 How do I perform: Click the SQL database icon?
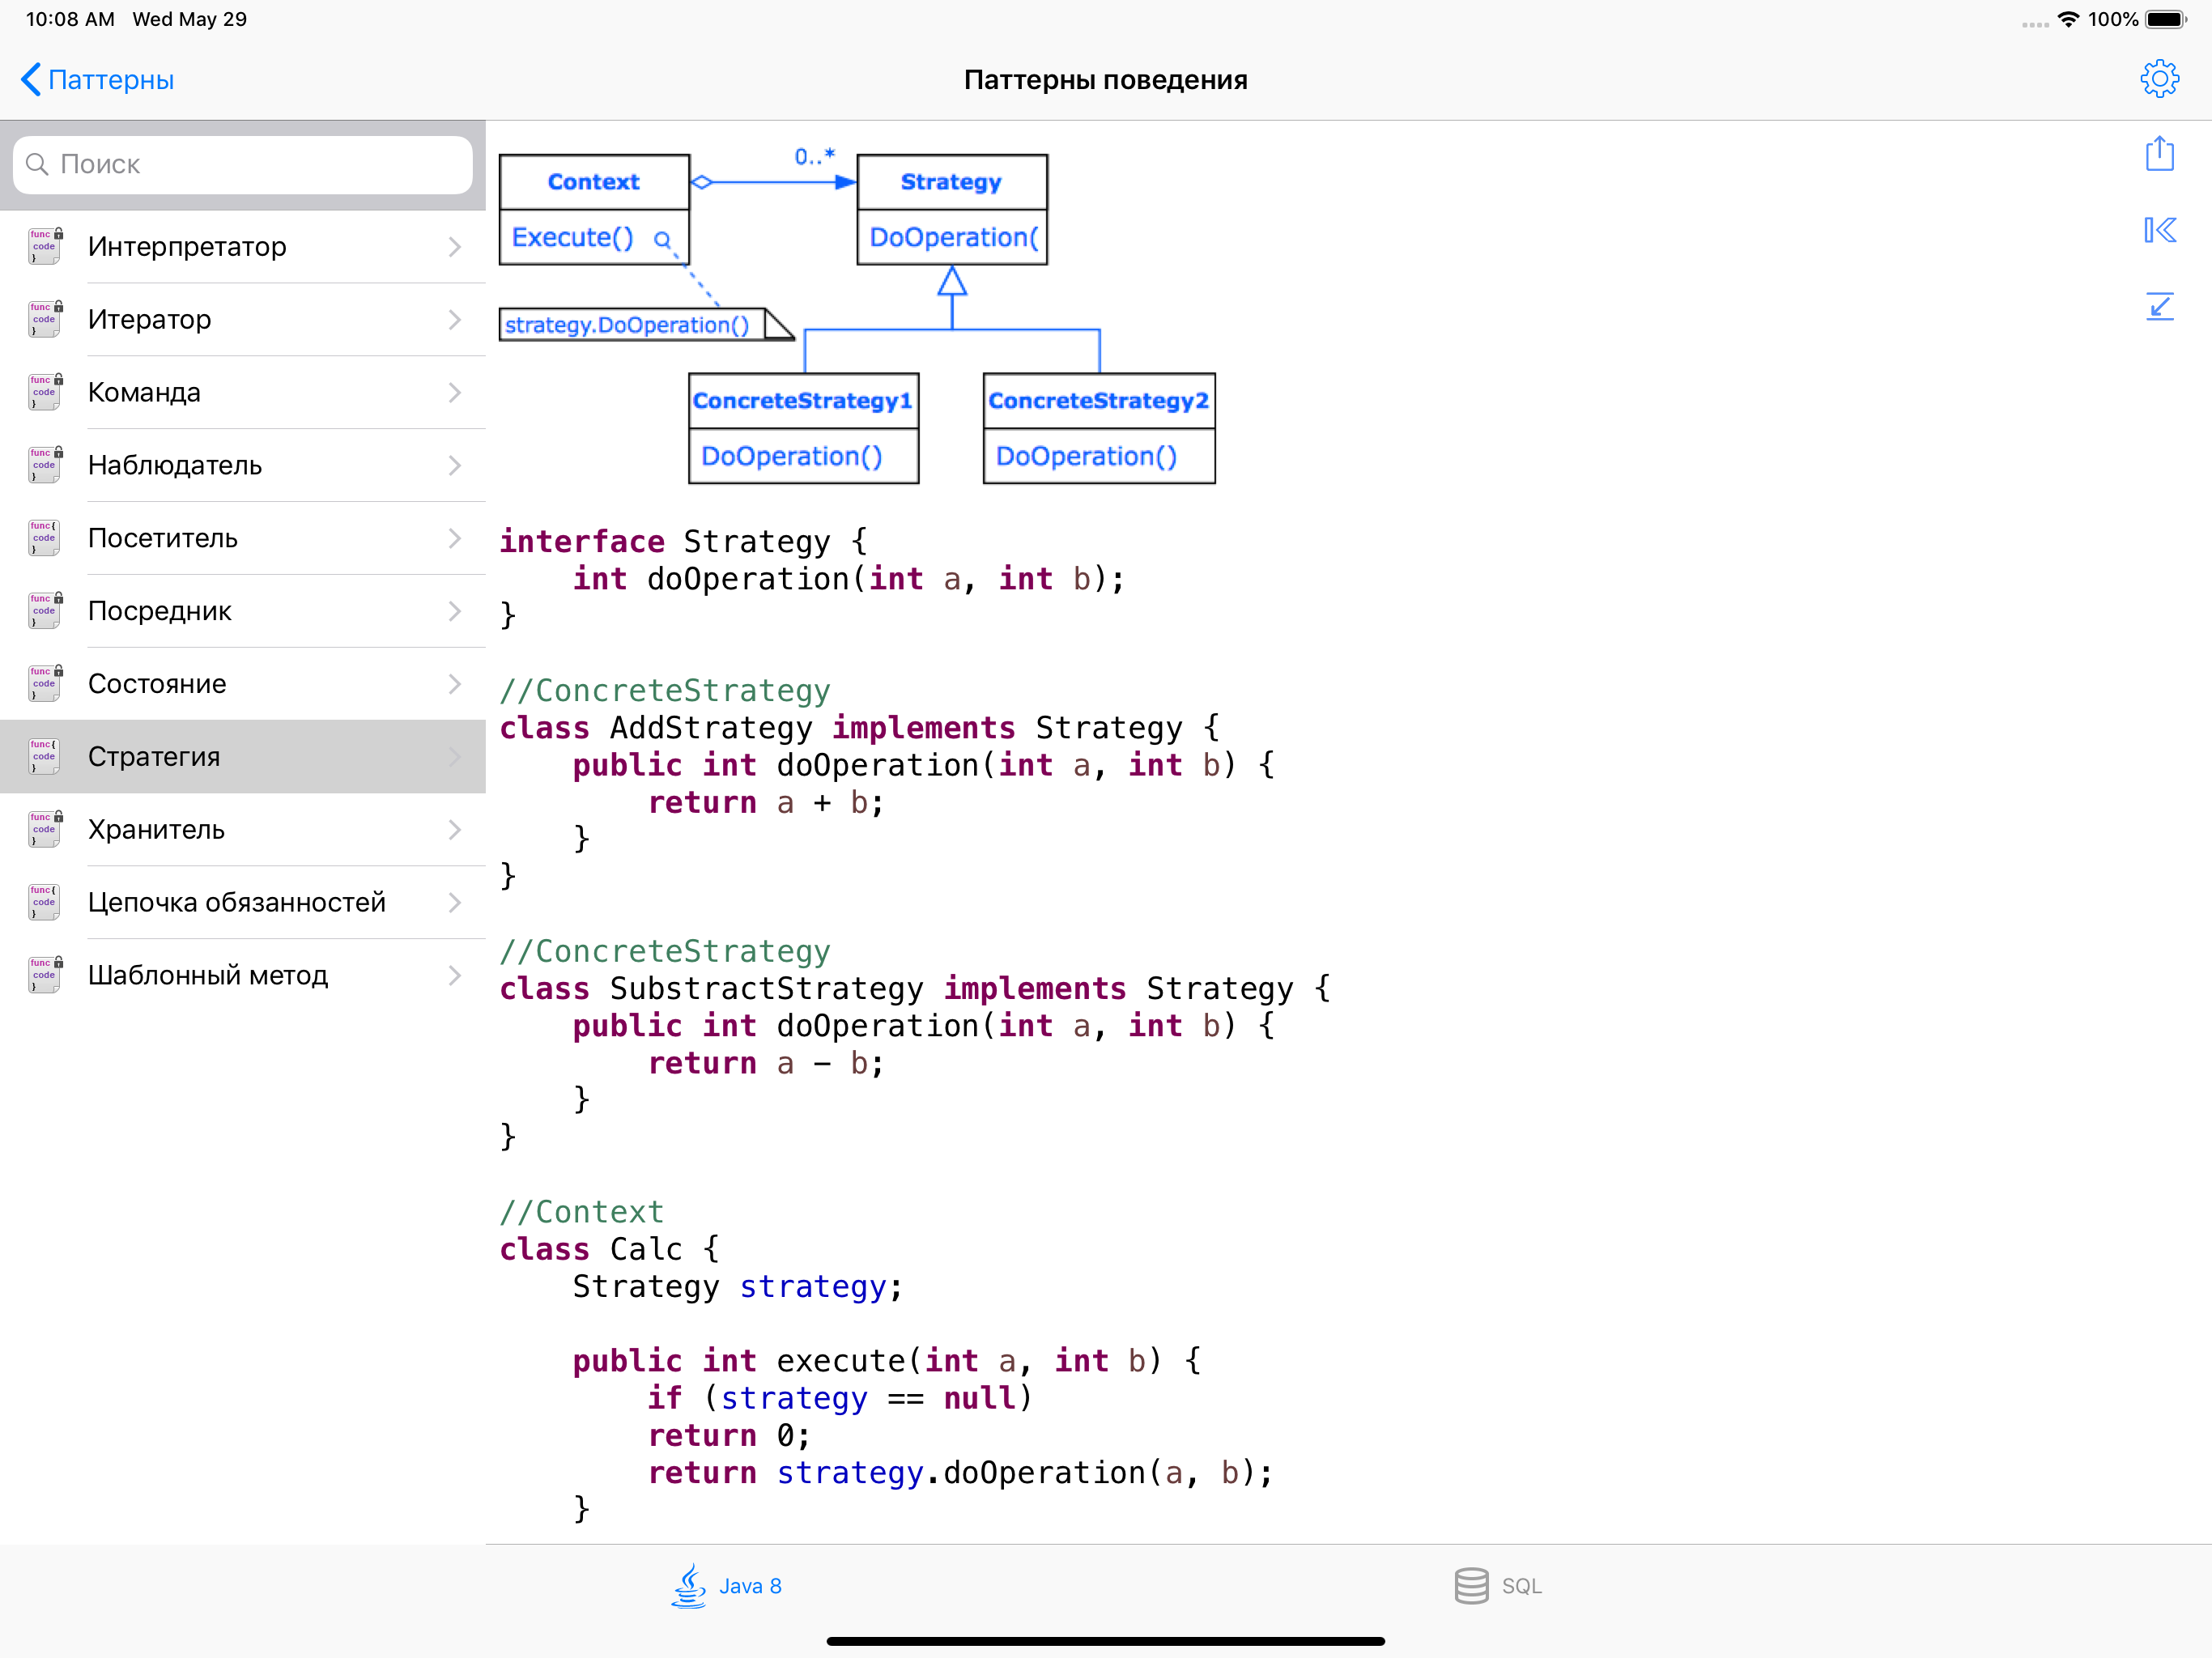point(1470,1585)
